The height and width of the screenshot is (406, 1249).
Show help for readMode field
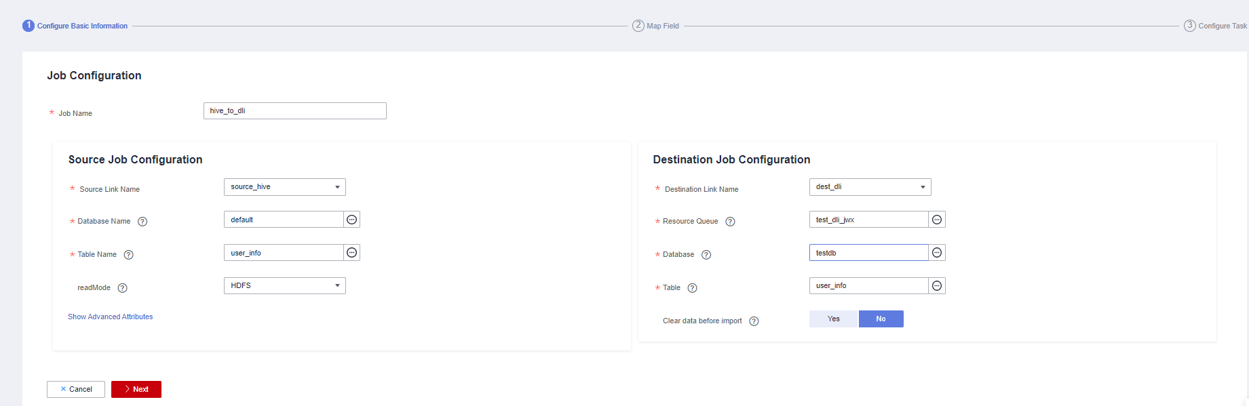pos(123,288)
